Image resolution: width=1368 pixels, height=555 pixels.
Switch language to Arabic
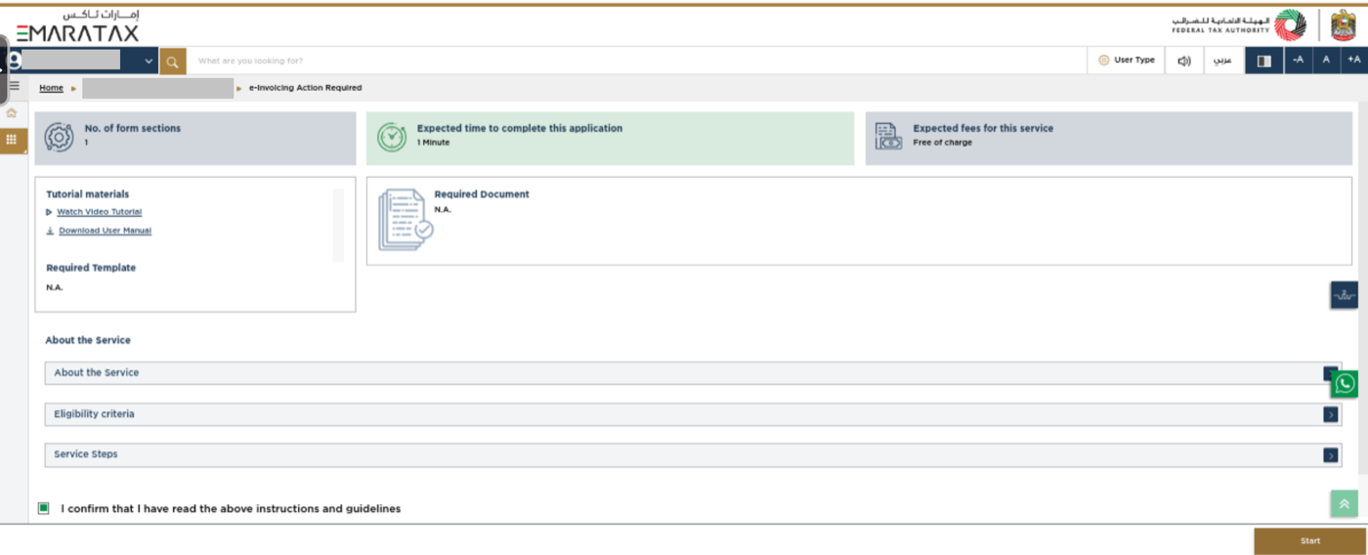1222,61
